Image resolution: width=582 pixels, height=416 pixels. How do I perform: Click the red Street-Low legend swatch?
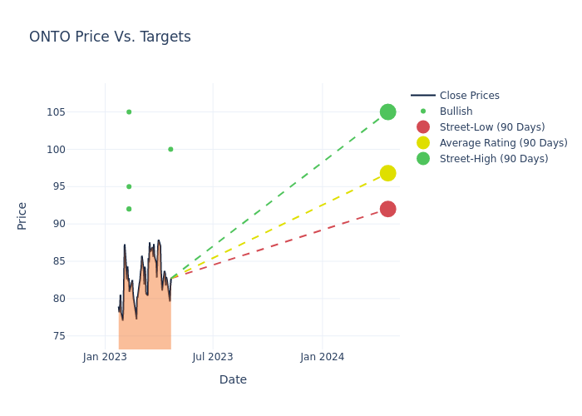click(x=423, y=127)
